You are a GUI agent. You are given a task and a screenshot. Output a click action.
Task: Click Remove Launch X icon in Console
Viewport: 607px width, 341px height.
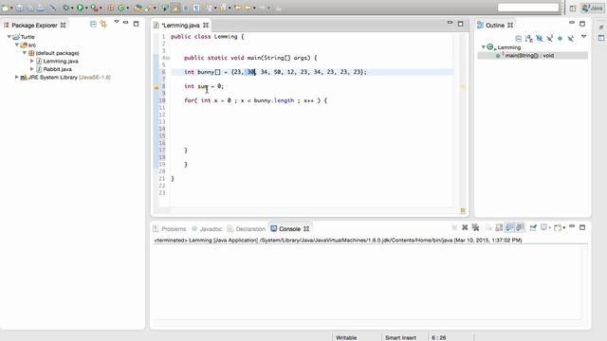[x=465, y=227]
